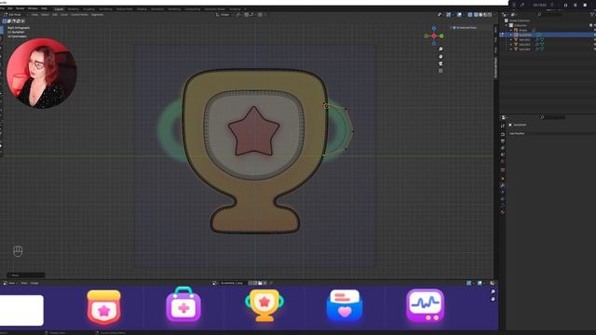Image resolution: width=596 pixels, height=335 pixels.
Task: Expand the highlighted outliner row arrow
Action: (511, 34)
